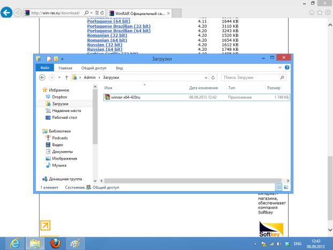Screen dimensions: 333x250
Task: Switch Explorer to large icons view
Action: point(286,187)
